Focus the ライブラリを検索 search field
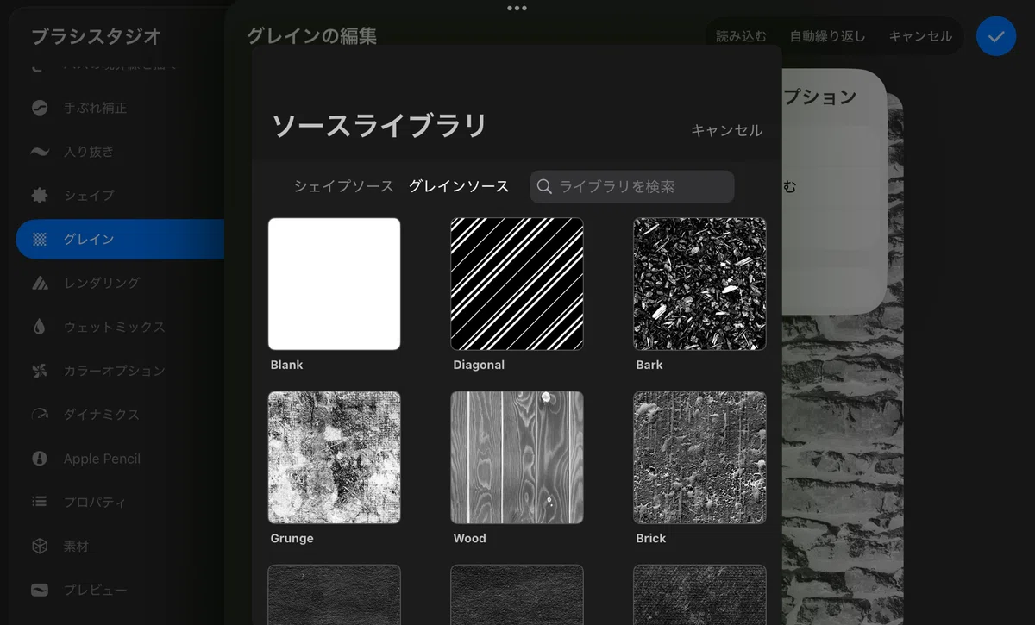The height and width of the screenshot is (625, 1035). [x=632, y=186]
